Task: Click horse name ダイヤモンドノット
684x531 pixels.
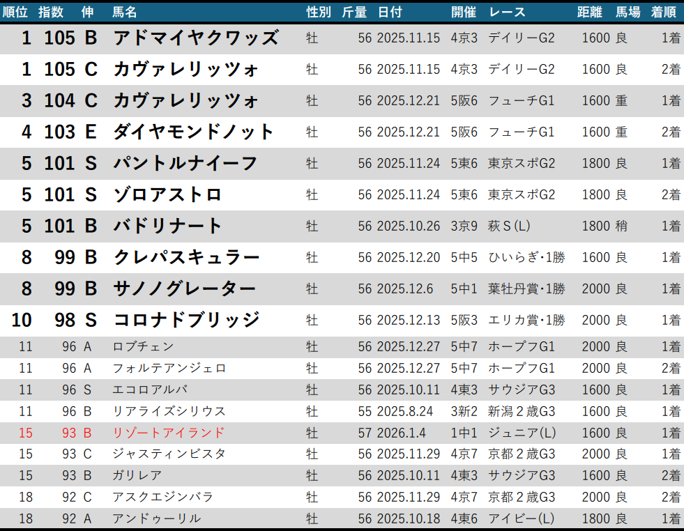Action: pos(194,132)
